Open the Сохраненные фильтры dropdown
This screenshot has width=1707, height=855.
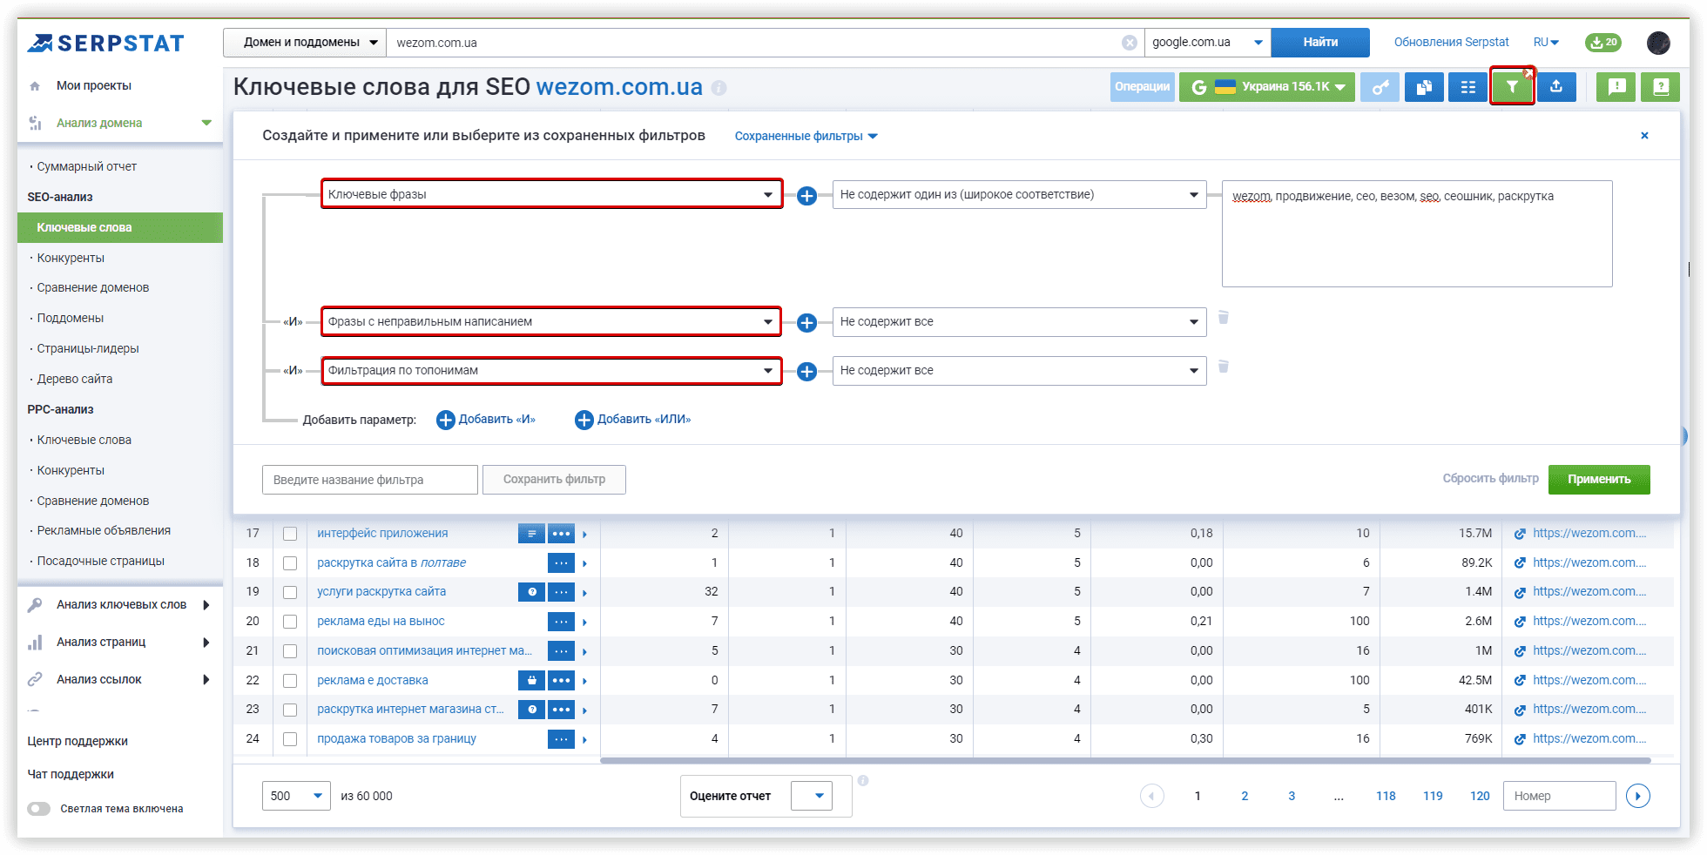[806, 137]
